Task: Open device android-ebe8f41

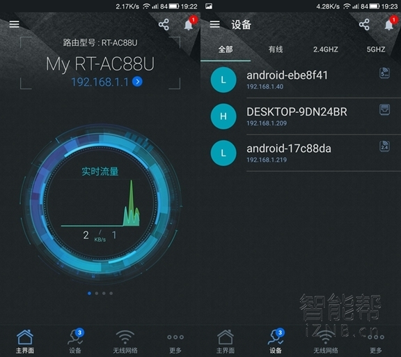Action: click(301, 79)
